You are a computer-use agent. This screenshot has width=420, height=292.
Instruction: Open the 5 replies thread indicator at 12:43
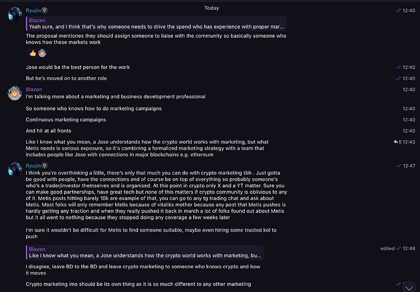click(397, 142)
